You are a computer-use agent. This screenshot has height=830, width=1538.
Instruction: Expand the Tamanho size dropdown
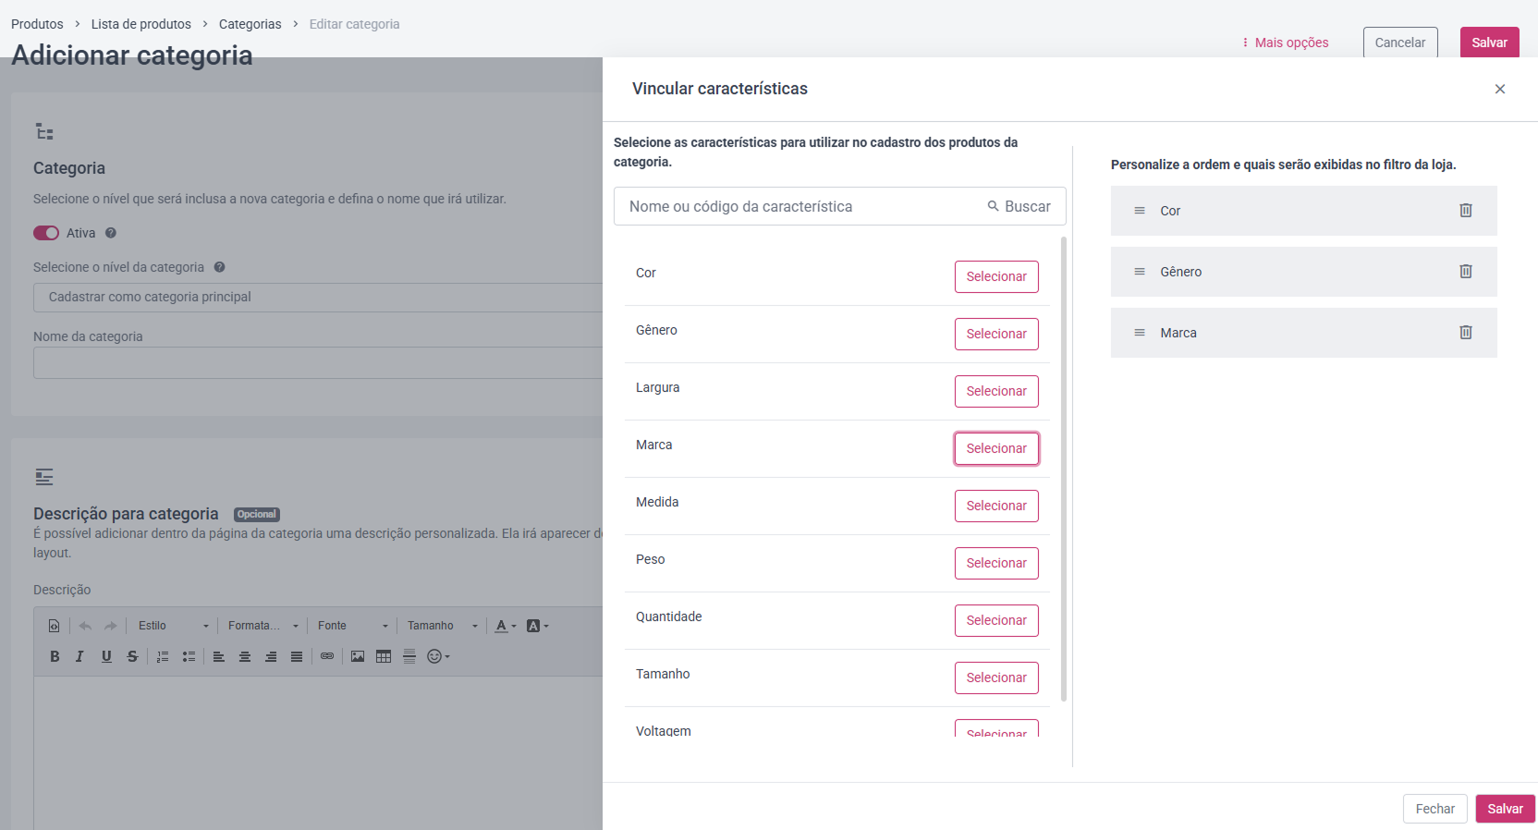coord(443,626)
